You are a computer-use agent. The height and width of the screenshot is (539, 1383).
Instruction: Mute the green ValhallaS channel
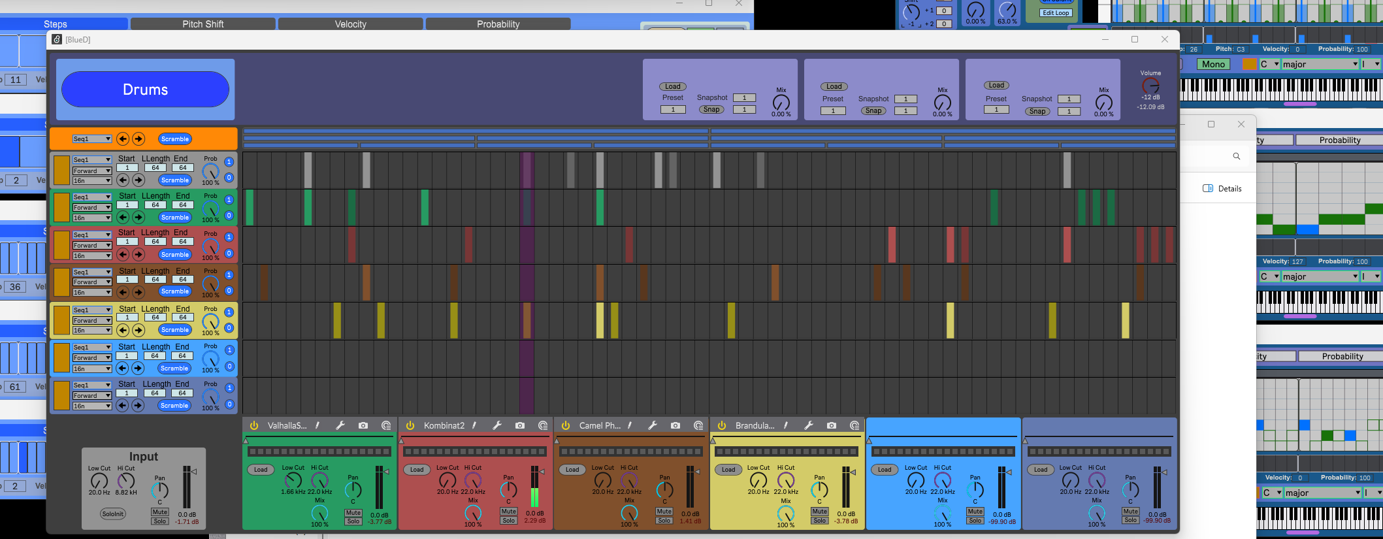tap(353, 513)
